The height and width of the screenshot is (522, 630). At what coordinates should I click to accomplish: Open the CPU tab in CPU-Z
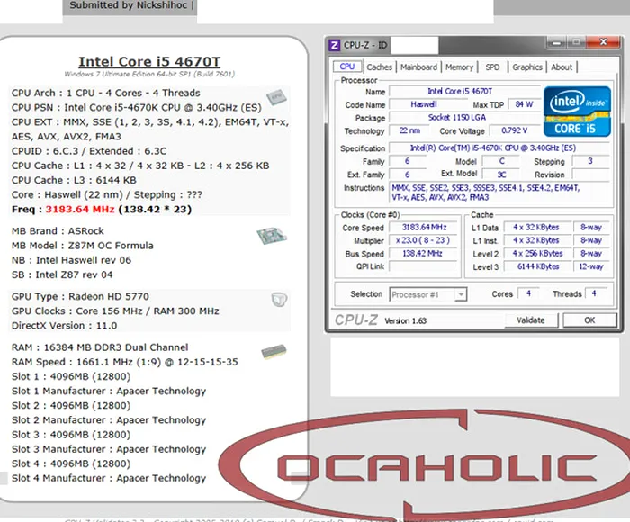tap(347, 67)
